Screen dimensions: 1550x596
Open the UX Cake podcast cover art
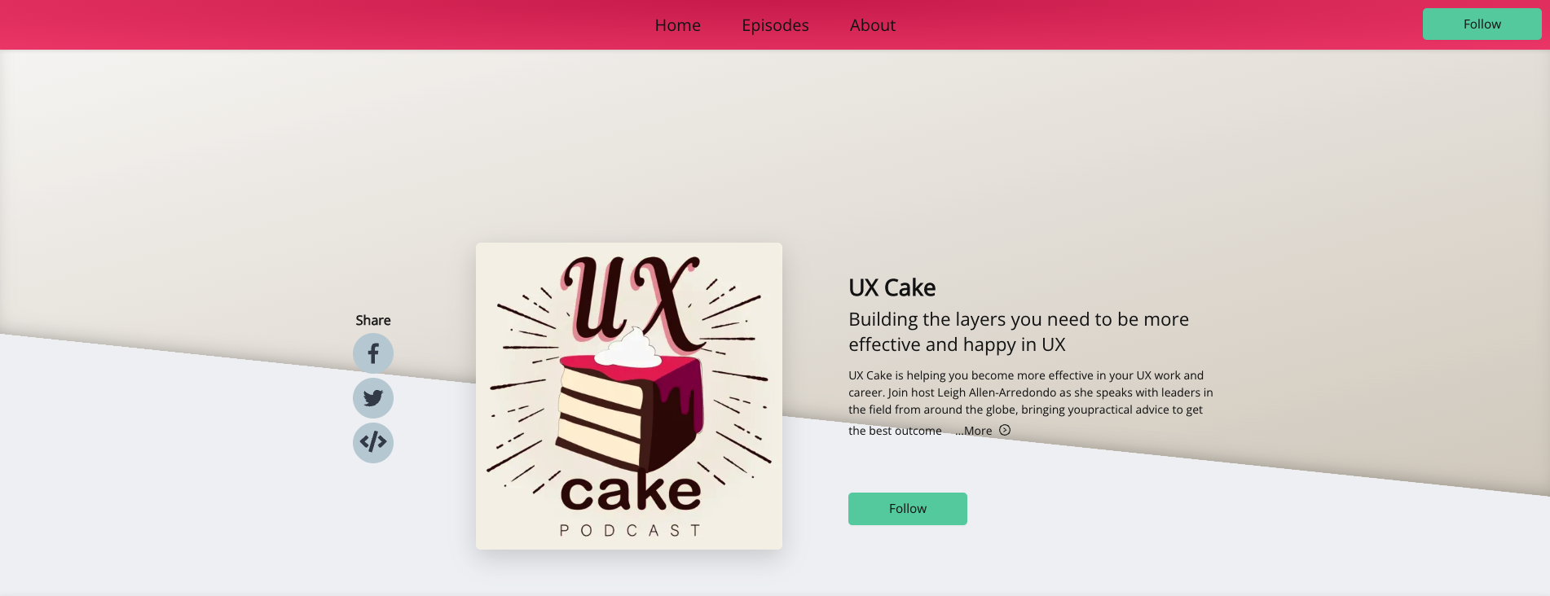pos(629,396)
